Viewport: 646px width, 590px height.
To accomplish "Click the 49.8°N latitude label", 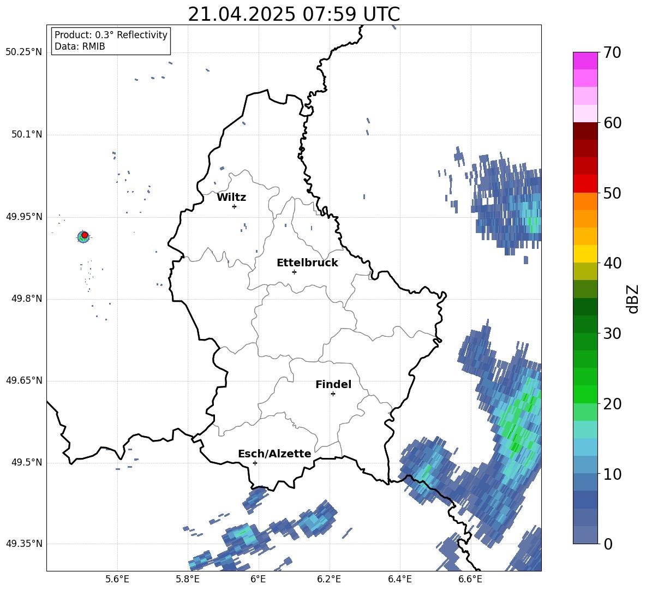I will point(27,299).
